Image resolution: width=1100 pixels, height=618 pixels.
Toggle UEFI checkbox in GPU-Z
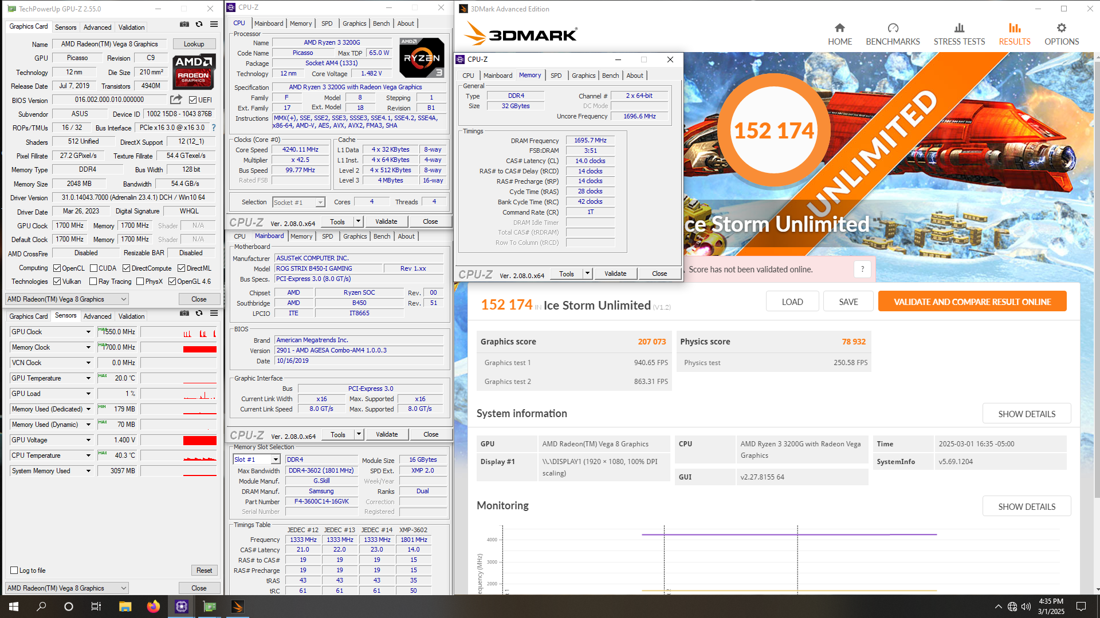[x=193, y=100]
